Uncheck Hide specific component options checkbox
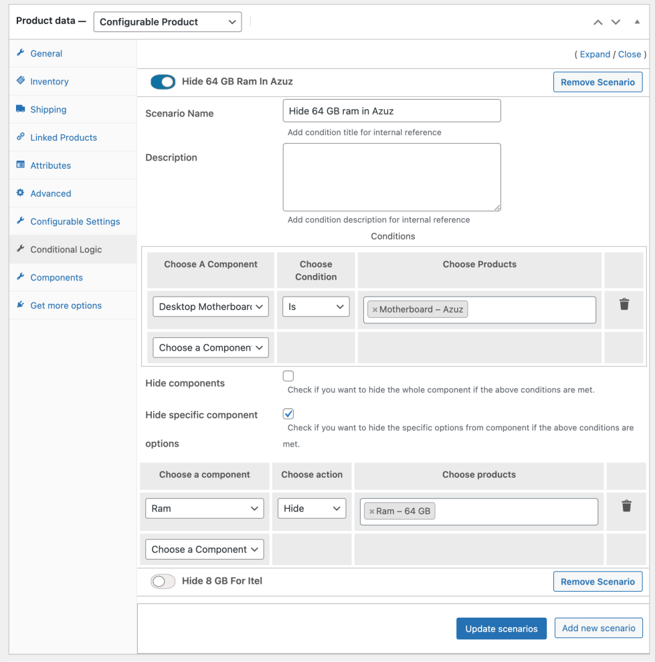The image size is (655, 662). click(x=288, y=414)
